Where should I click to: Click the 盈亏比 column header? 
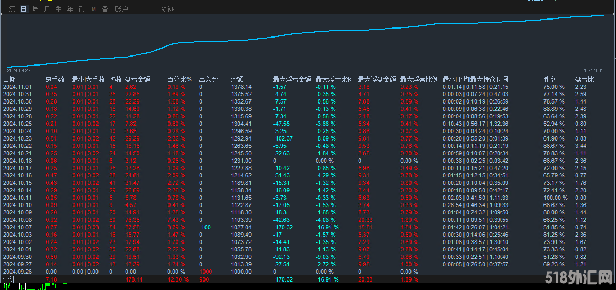coord(584,79)
